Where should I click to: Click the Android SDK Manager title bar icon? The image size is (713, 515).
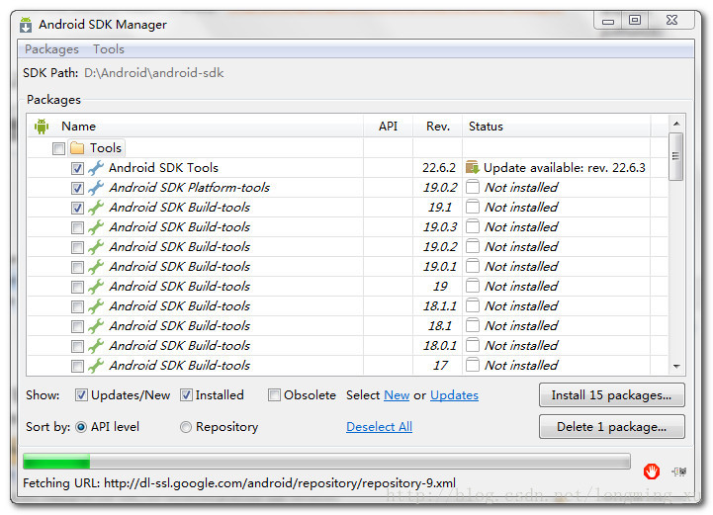[x=26, y=25]
